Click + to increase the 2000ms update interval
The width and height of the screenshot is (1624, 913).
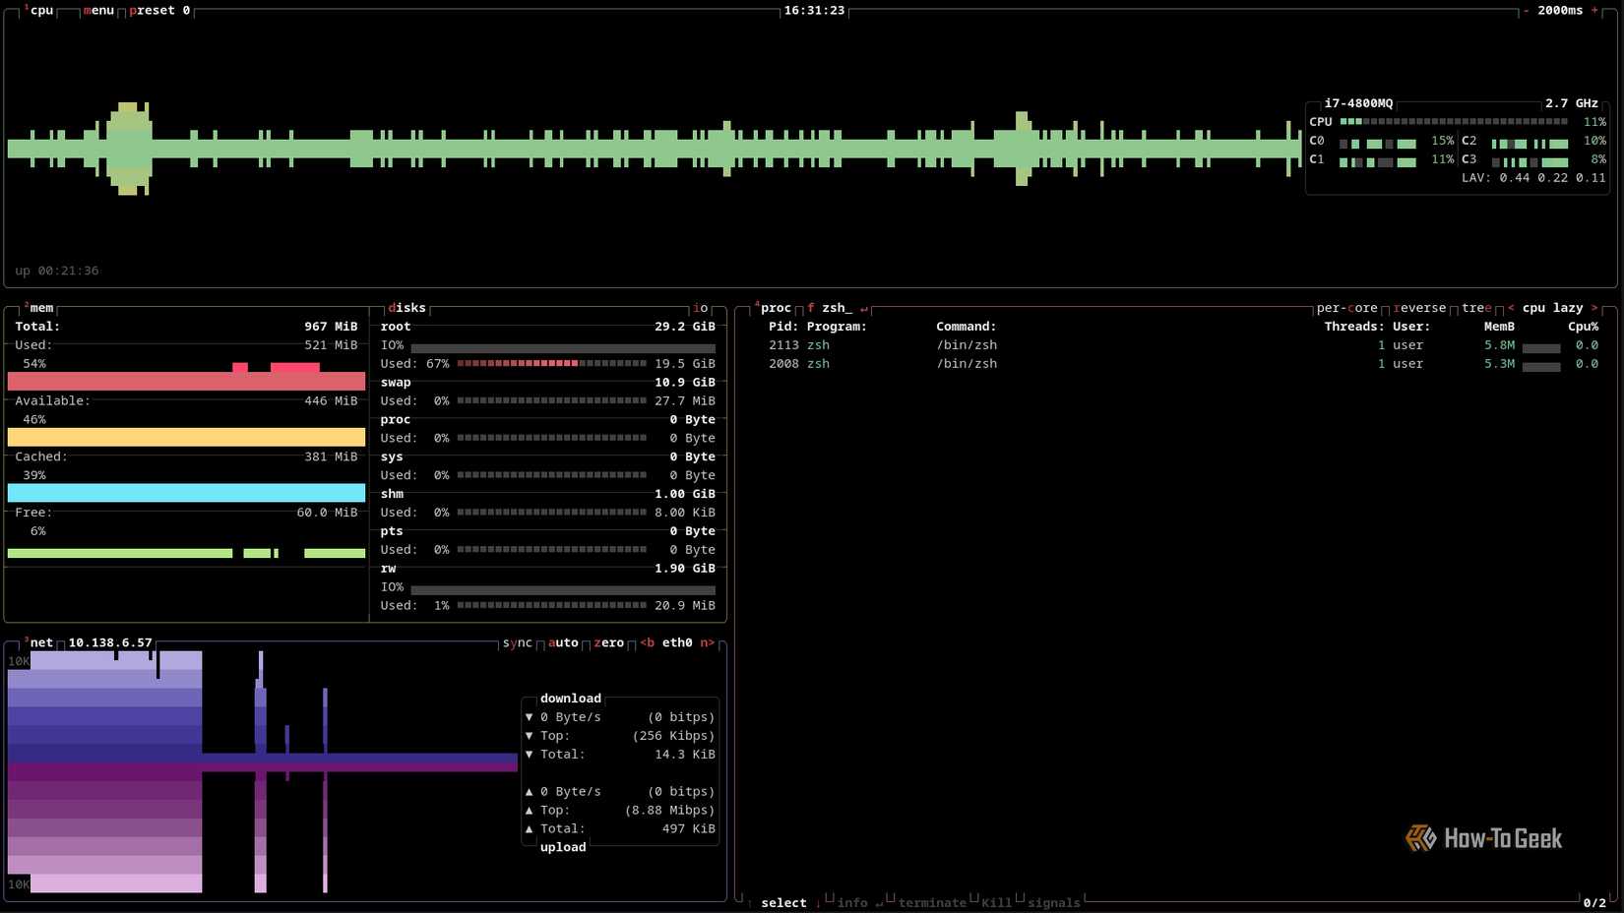1595,11
